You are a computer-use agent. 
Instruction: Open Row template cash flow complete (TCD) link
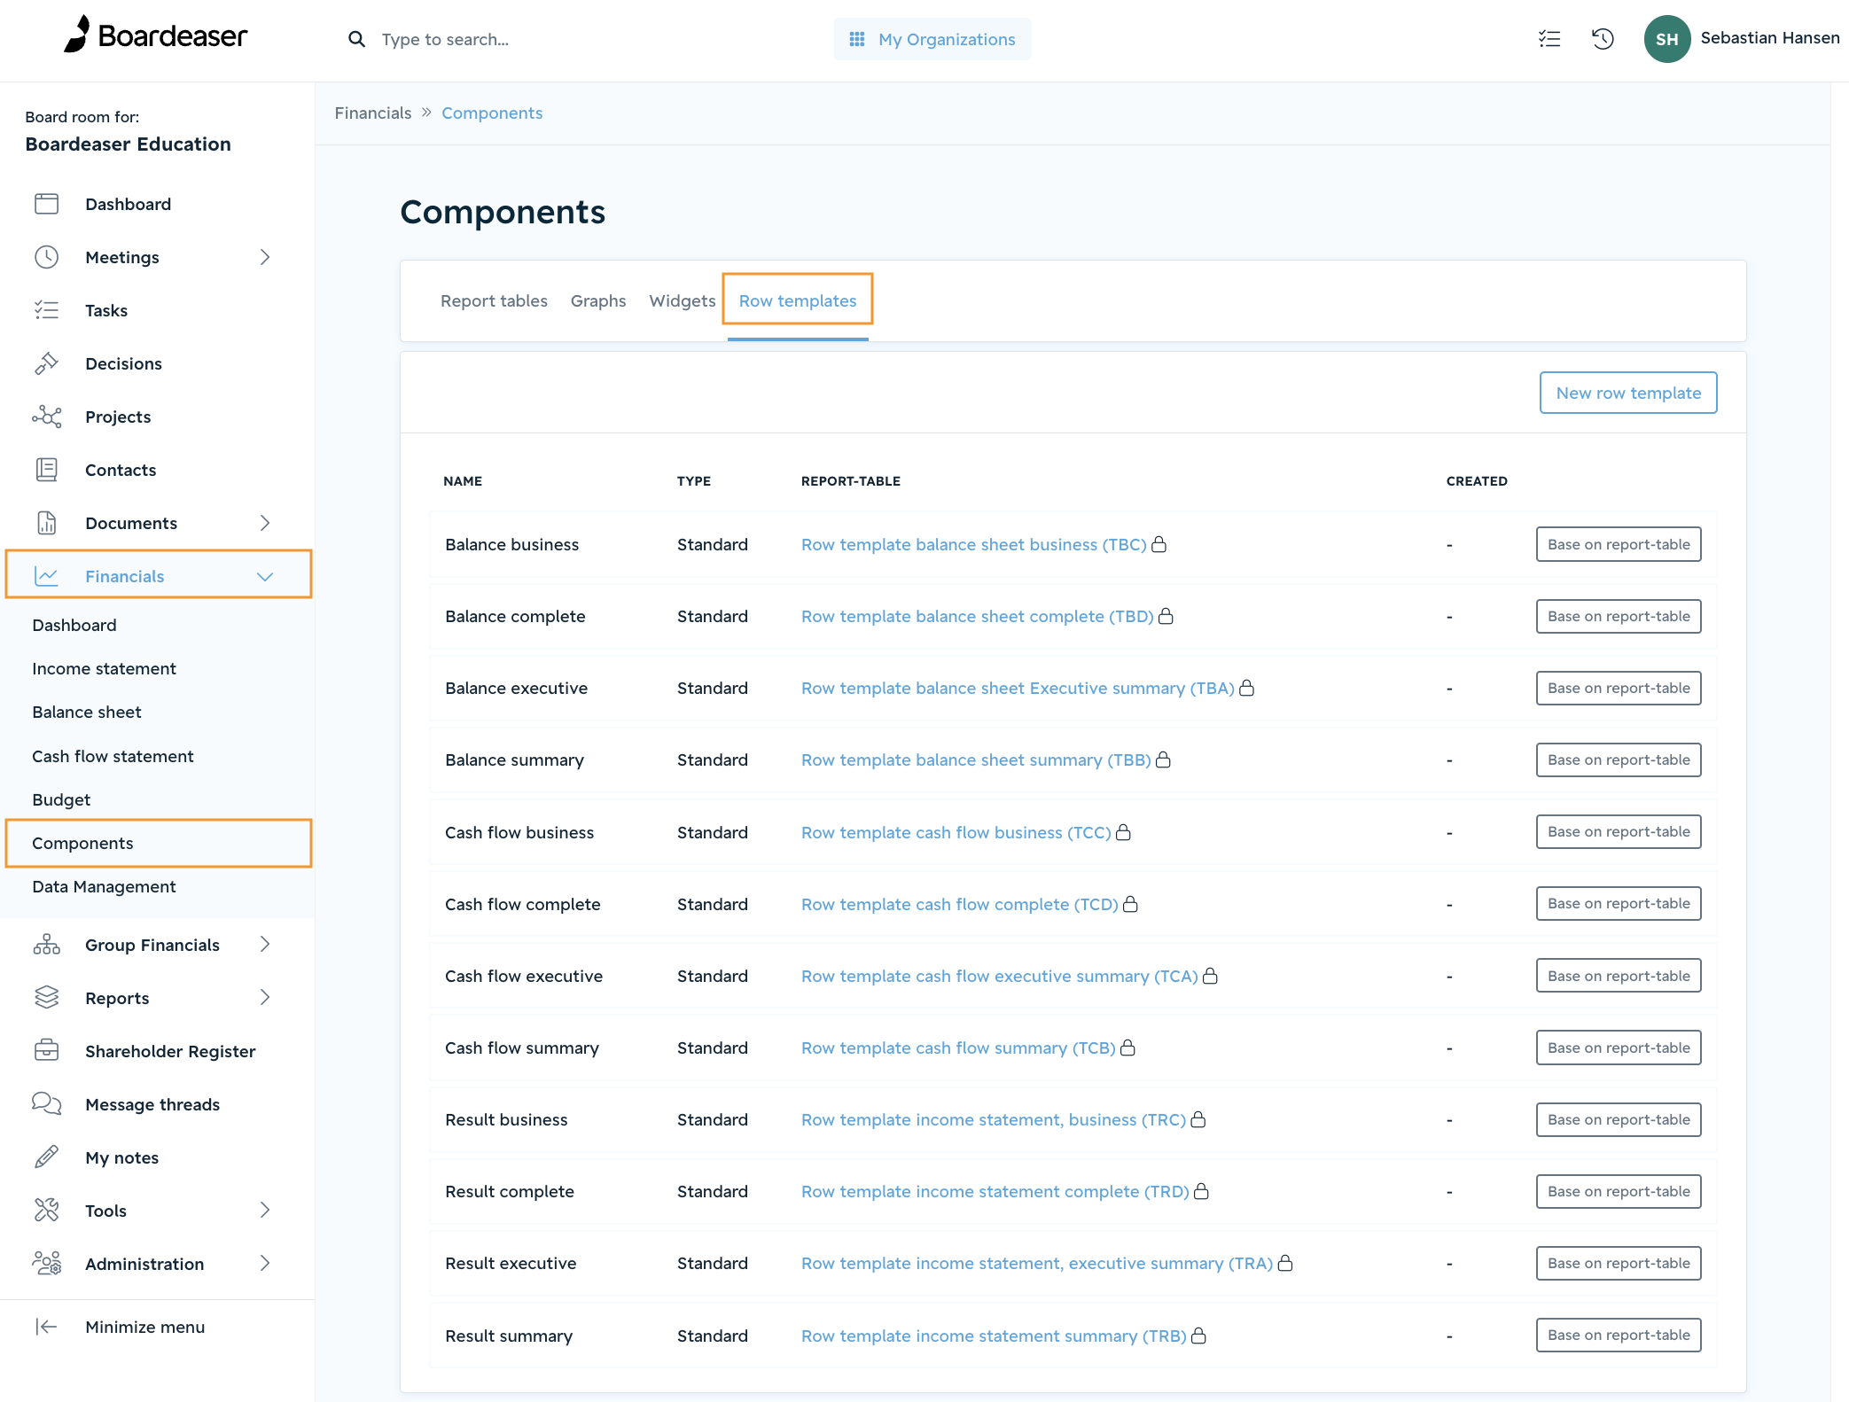(960, 904)
